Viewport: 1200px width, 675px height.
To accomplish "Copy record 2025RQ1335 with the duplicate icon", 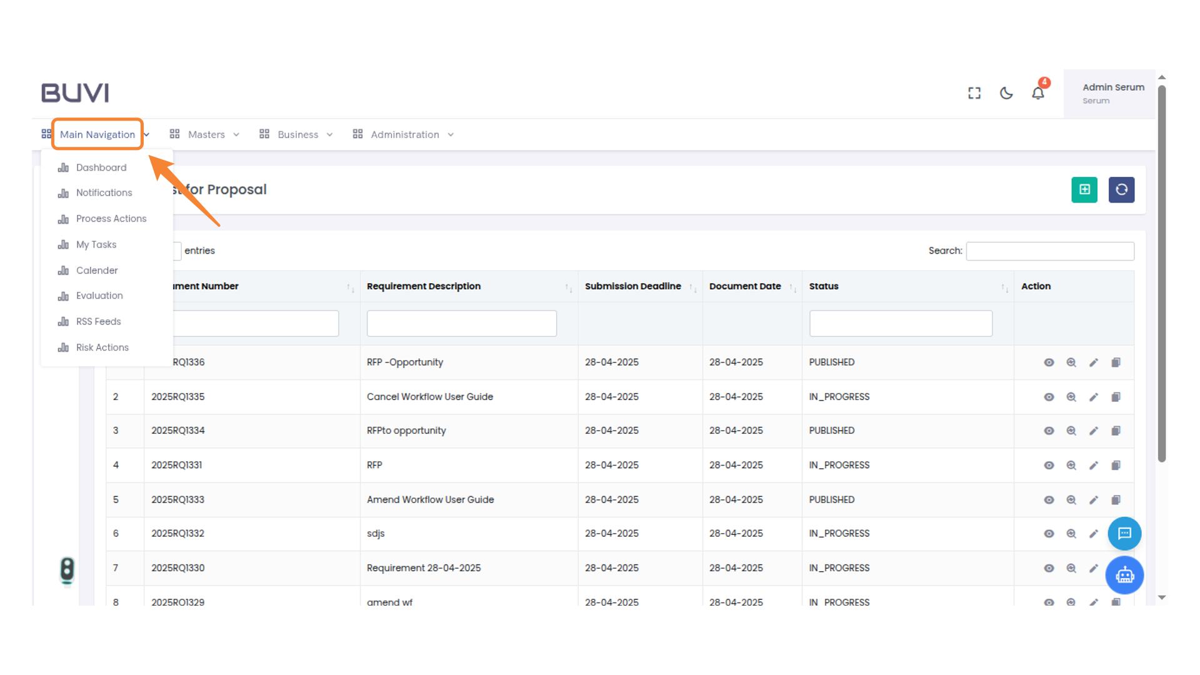I will click(1116, 397).
